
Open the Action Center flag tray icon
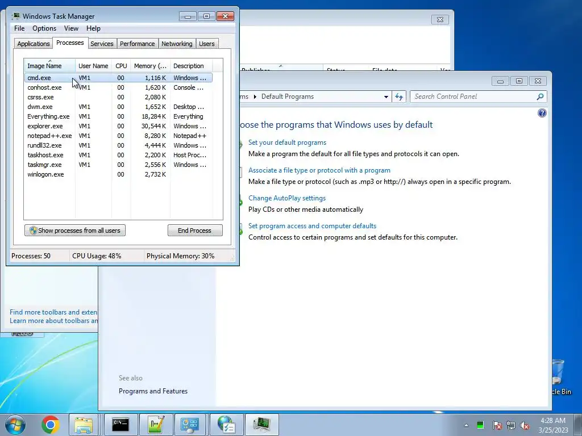click(x=497, y=425)
